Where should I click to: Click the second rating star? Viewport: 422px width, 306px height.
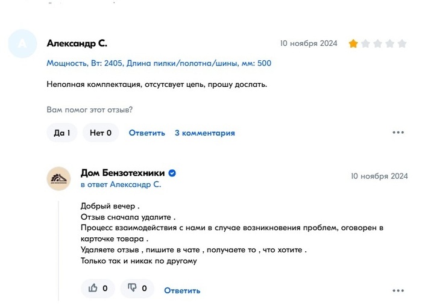367,43
